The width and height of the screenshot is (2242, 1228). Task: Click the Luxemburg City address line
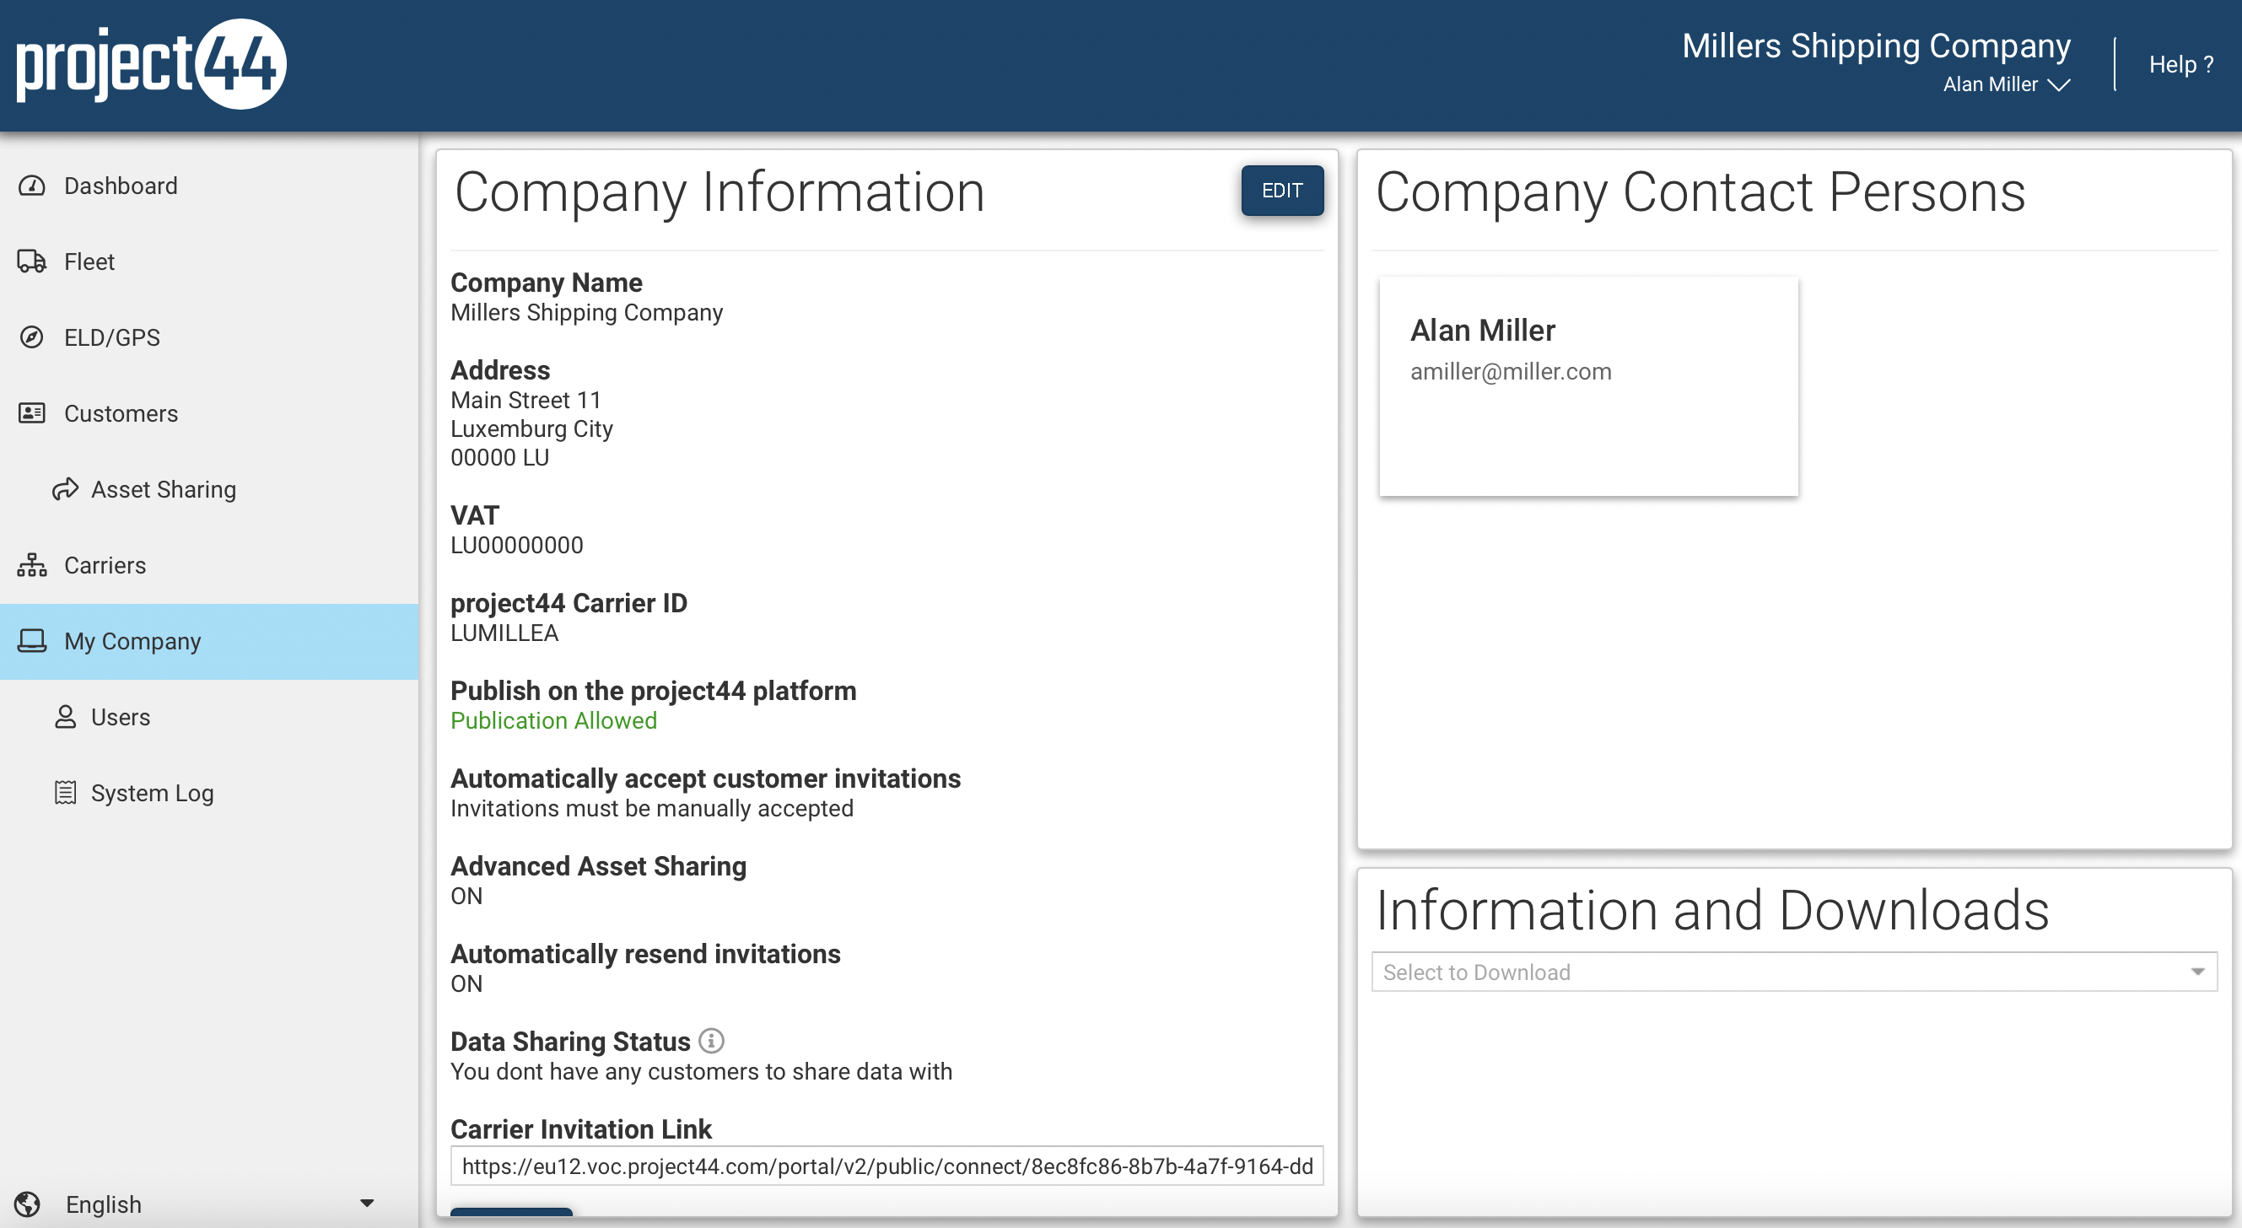coord(531,428)
